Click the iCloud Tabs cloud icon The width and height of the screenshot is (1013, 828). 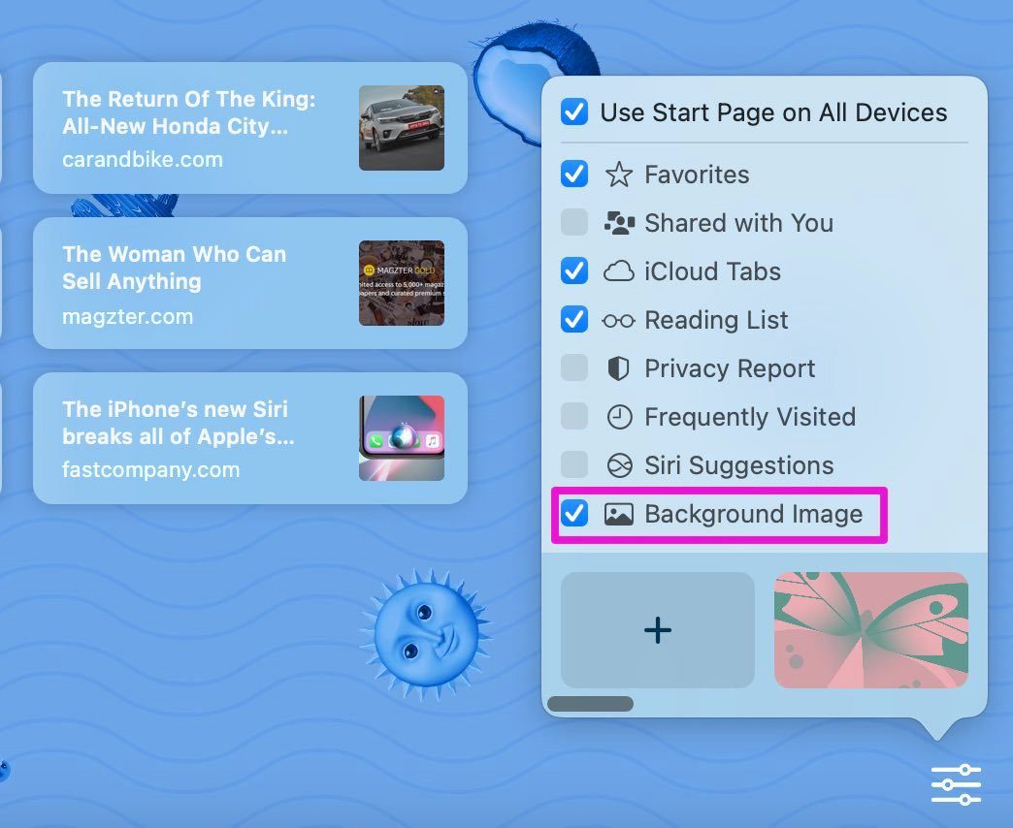point(618,271)
